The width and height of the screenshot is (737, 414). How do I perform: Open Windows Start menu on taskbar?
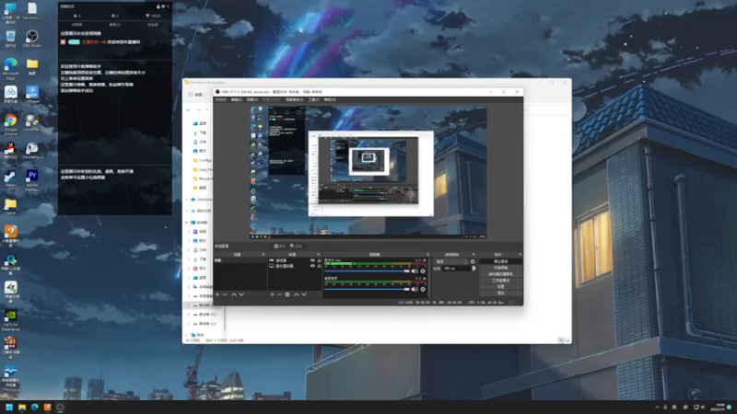pyautogui.click(x=9, y=407)
